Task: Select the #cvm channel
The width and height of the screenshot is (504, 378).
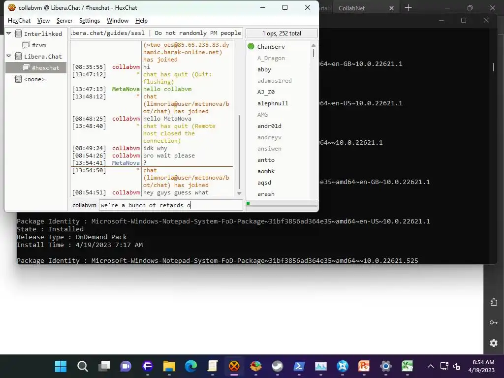Action: click(38, 45)
